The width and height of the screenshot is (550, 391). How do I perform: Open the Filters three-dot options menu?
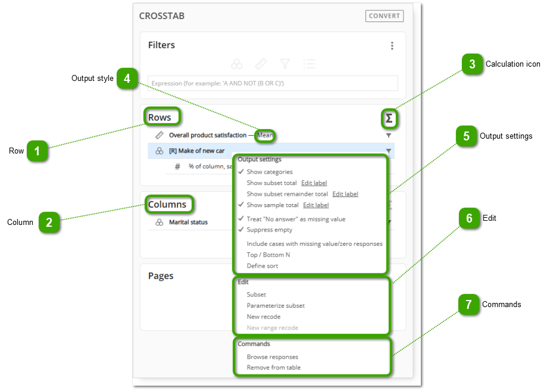[x=392, y=46]
